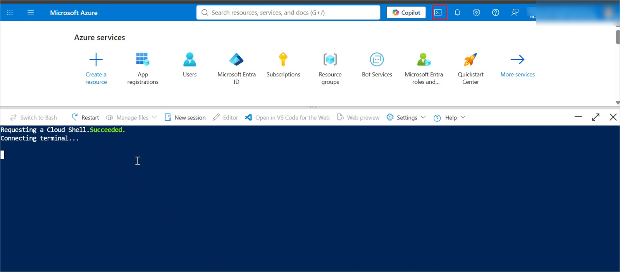Click Create a resource plus icon
This screenshot has width=620, height=272.
click(96, 59)
